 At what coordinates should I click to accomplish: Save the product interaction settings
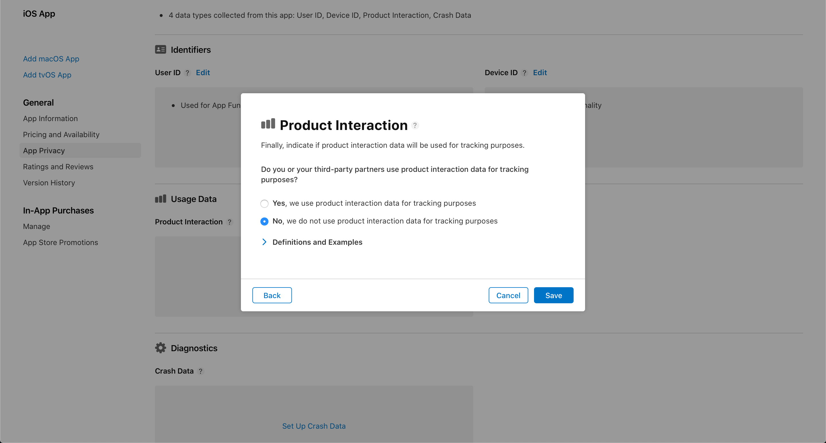click(x=554, y=295)
